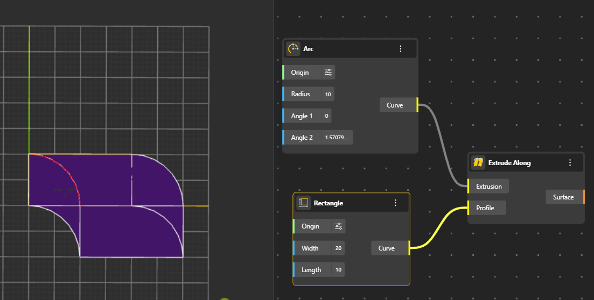Click the Rectangle Width value field

coord(338,248)
